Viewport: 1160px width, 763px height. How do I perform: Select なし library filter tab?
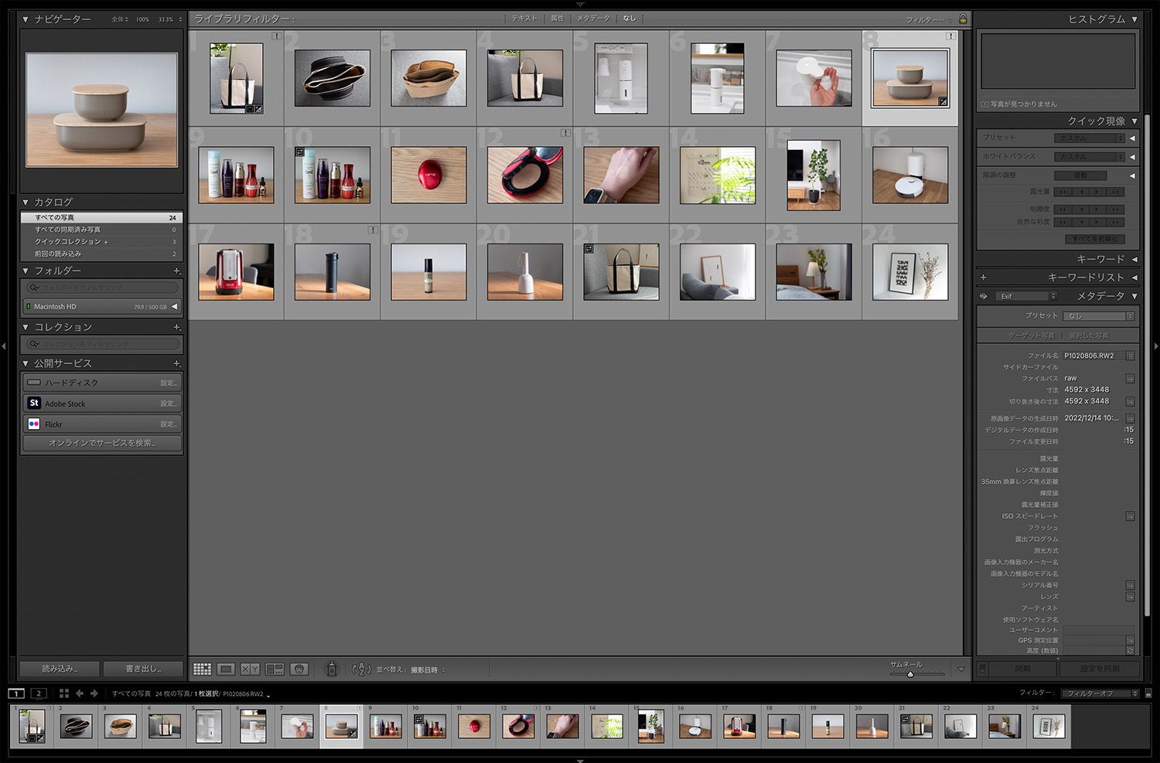pyautogui.click(x=629, y=19)
